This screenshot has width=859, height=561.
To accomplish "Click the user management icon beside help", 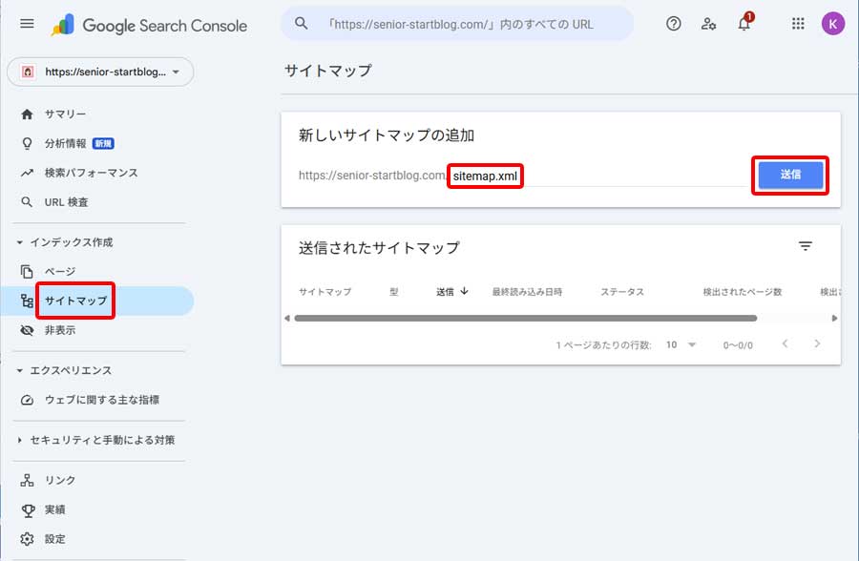I will click(708, 23).
